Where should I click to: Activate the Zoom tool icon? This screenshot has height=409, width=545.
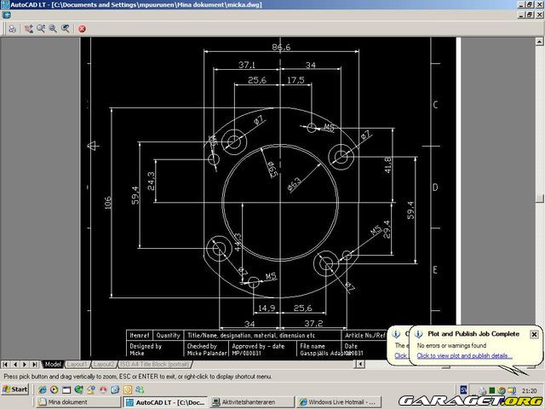(41, 28)
